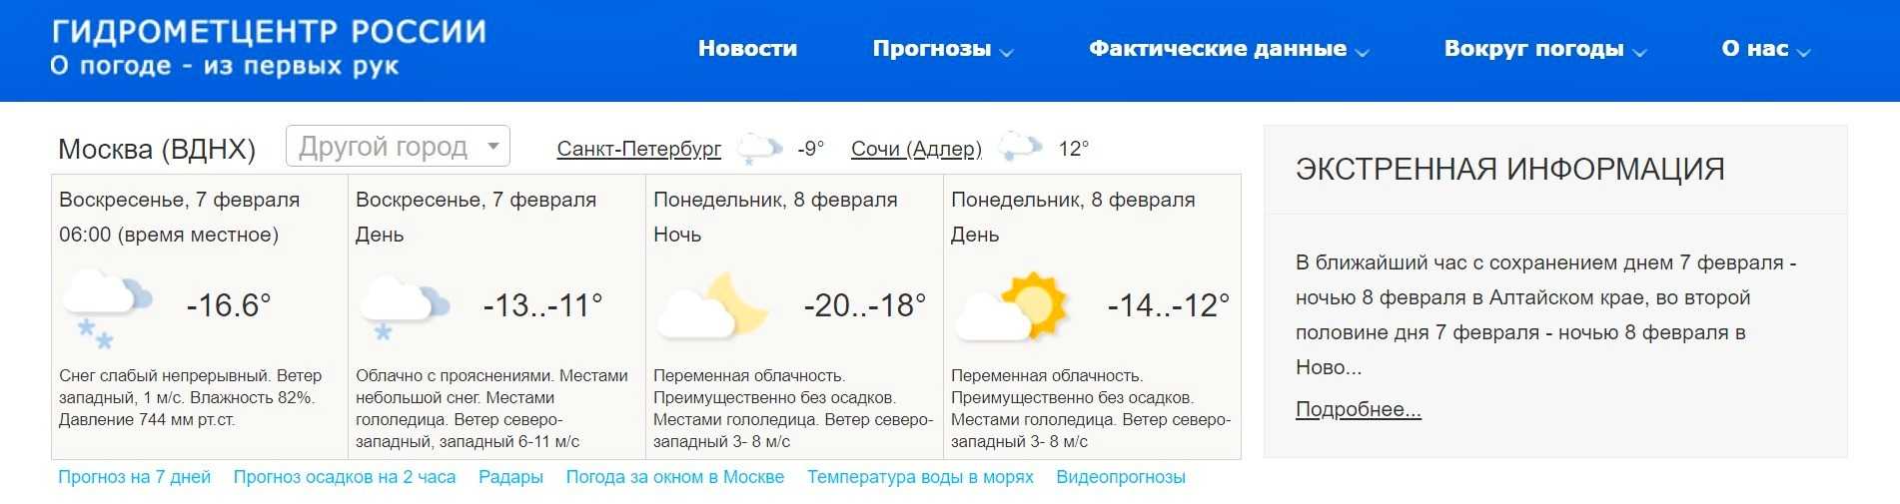This screenshot has width=1900, height=504.
Task: Open Прогноз на 7 дней link
Action: (135, 477)
